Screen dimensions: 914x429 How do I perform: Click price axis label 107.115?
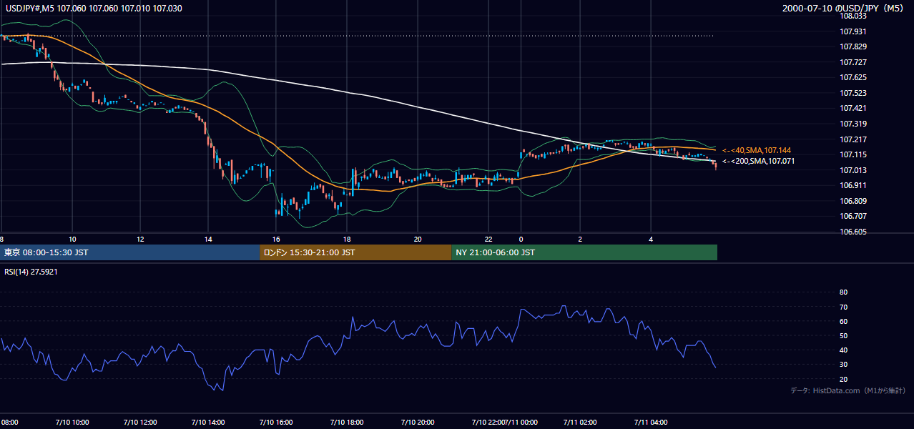(853, 154)
